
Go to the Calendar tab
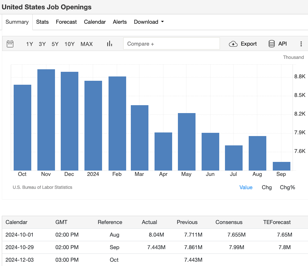pos(95,22)
